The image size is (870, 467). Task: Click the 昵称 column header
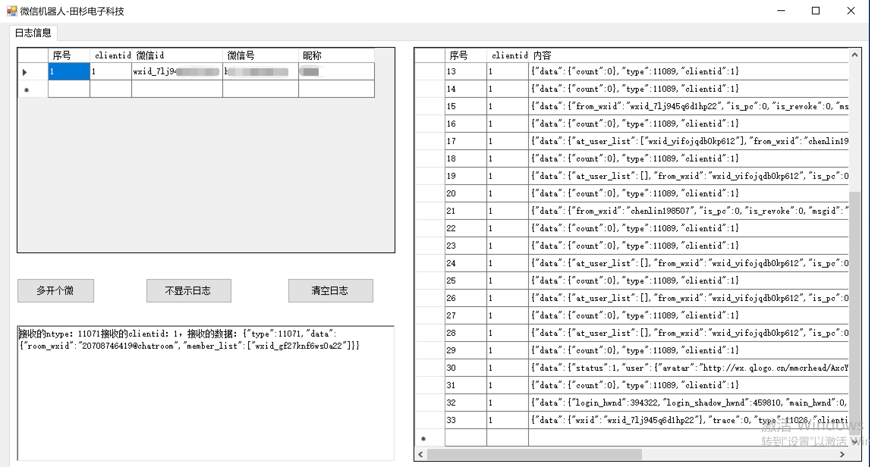point(336,56)
